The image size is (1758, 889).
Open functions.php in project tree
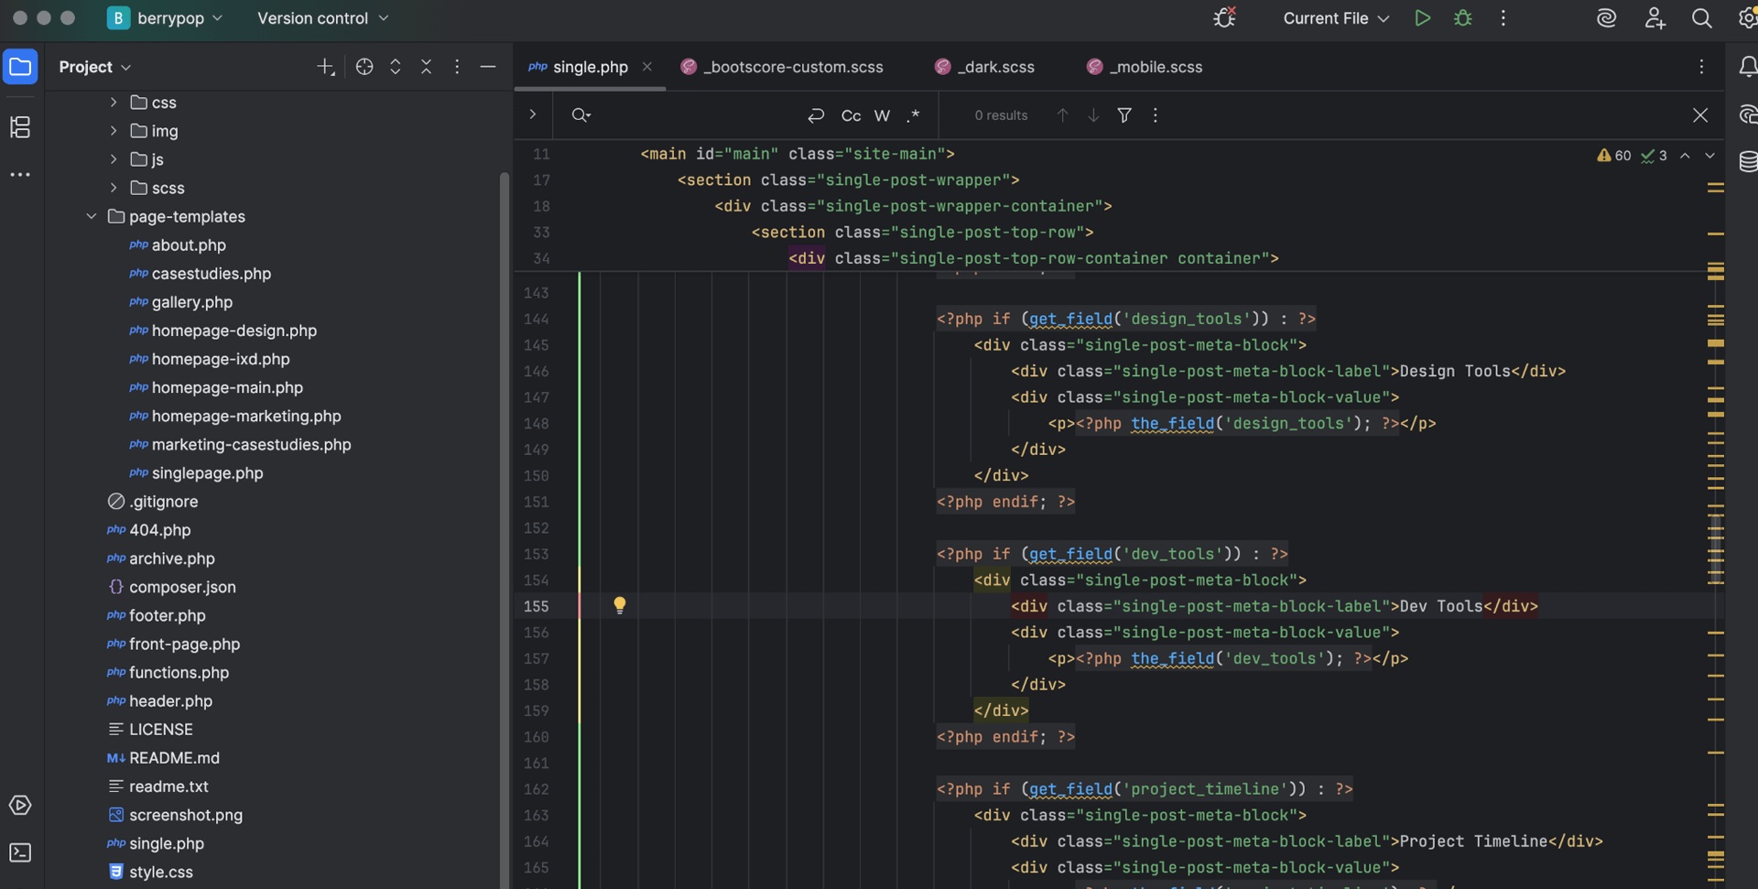[x=179, y=673]
